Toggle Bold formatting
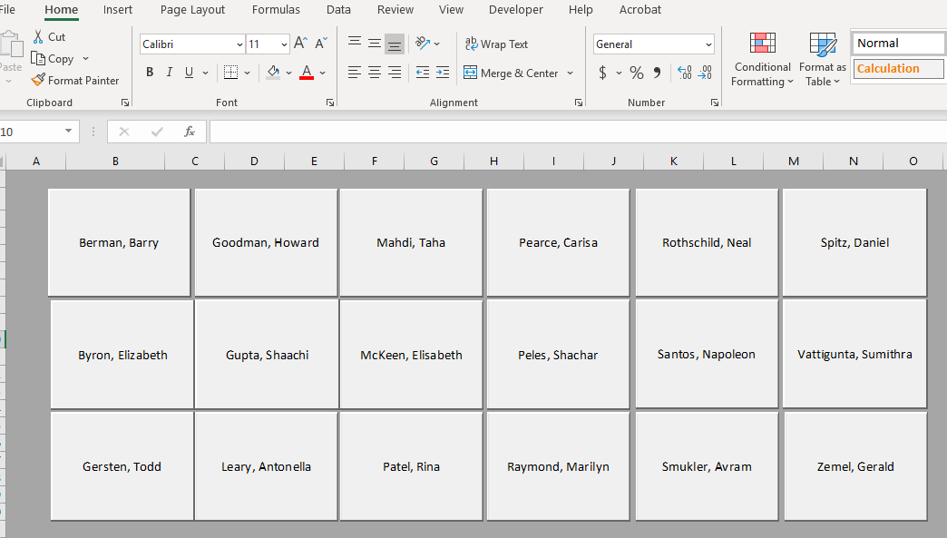This screenshot has height=538, width=947. (150, 73)
